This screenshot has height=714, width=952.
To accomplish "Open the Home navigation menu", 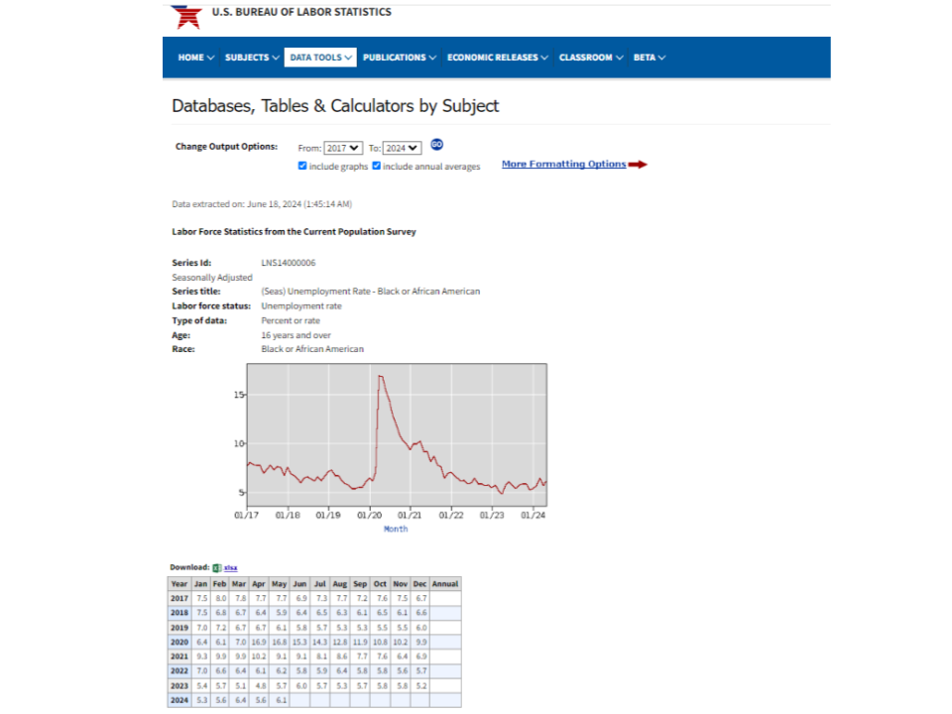I will click(x=195, y=58).
